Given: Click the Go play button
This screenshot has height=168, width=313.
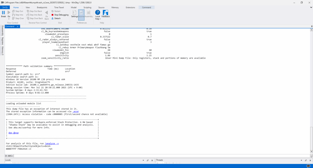Looking at the screenshot, I should click(x=9, y=13).
